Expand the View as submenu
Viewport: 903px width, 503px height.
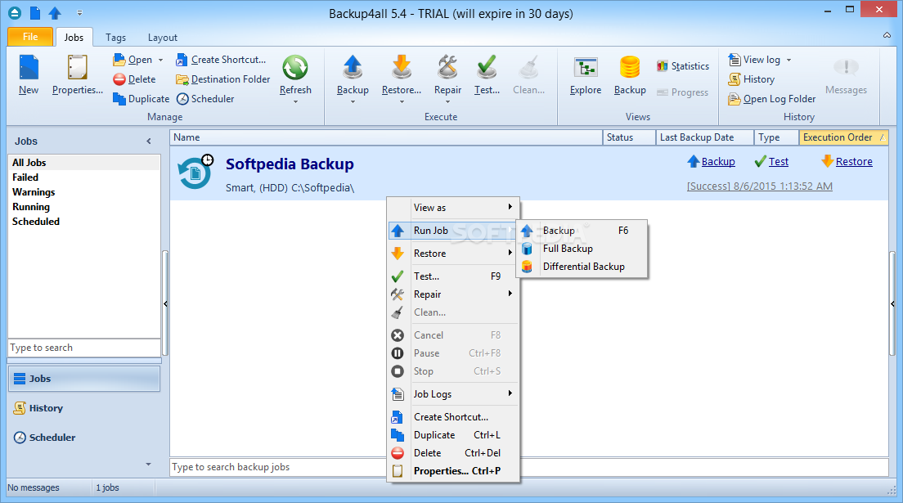tap(452, 208)
